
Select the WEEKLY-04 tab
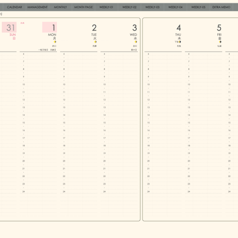click(x=175, y=7)
